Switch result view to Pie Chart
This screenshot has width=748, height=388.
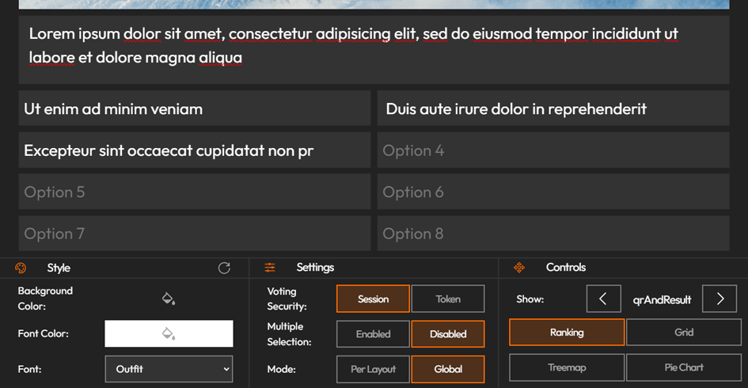point(684,367)
